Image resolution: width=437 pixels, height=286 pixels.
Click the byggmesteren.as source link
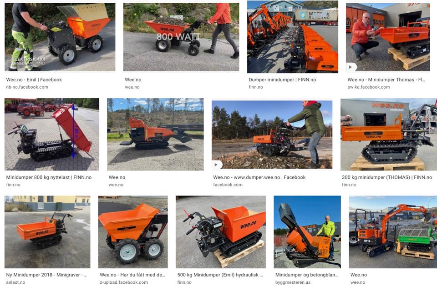pos(293,282)
